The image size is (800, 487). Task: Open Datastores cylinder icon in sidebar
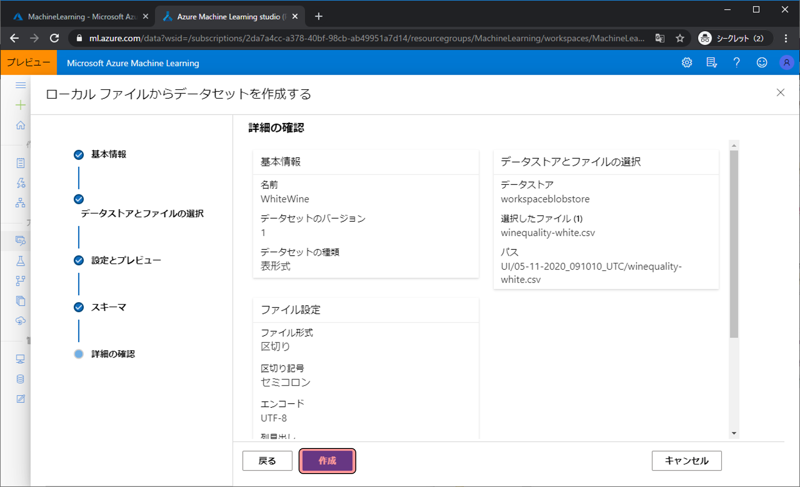tap(20, 379)
